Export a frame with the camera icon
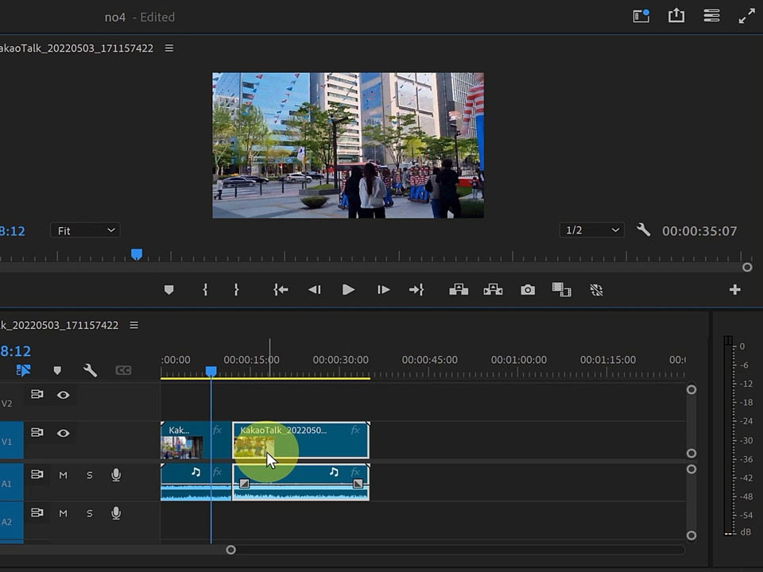Screen dimensions: 763x572 pyautogui.click(x=528, y=290)
